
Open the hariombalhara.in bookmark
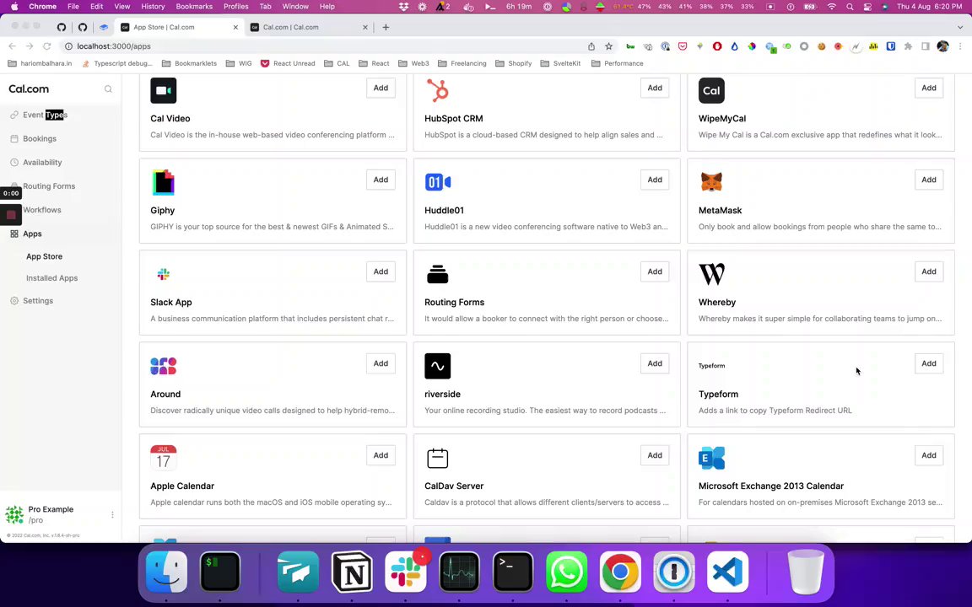click(40, 63)
